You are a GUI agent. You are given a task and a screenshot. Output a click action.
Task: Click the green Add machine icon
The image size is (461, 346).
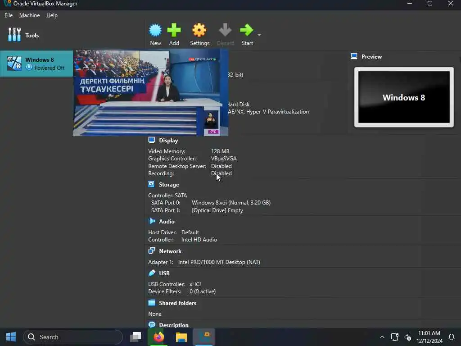pyautogui.click(x=174, y=30)
